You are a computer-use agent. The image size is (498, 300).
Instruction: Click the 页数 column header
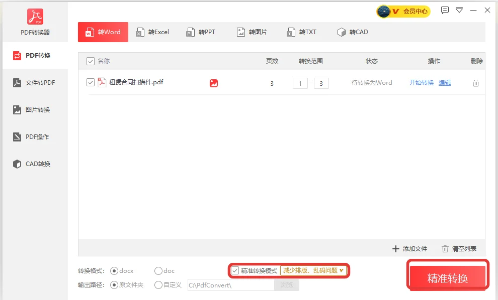click(272, 61)
